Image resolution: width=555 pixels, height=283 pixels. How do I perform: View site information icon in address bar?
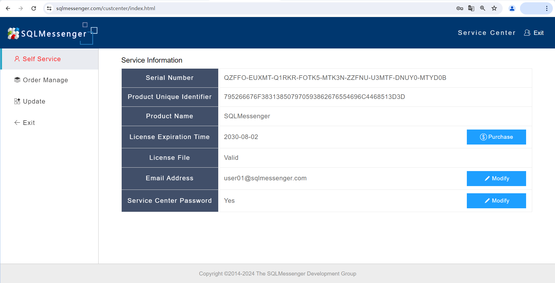coord(49,8)
